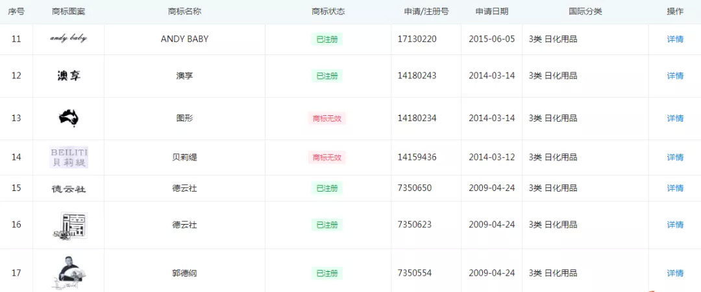Image resolution: width=701 pixels, height=292 pixels.
Task: Click sequence number 13
Action: pyautogui.click(x=16, y=118)
